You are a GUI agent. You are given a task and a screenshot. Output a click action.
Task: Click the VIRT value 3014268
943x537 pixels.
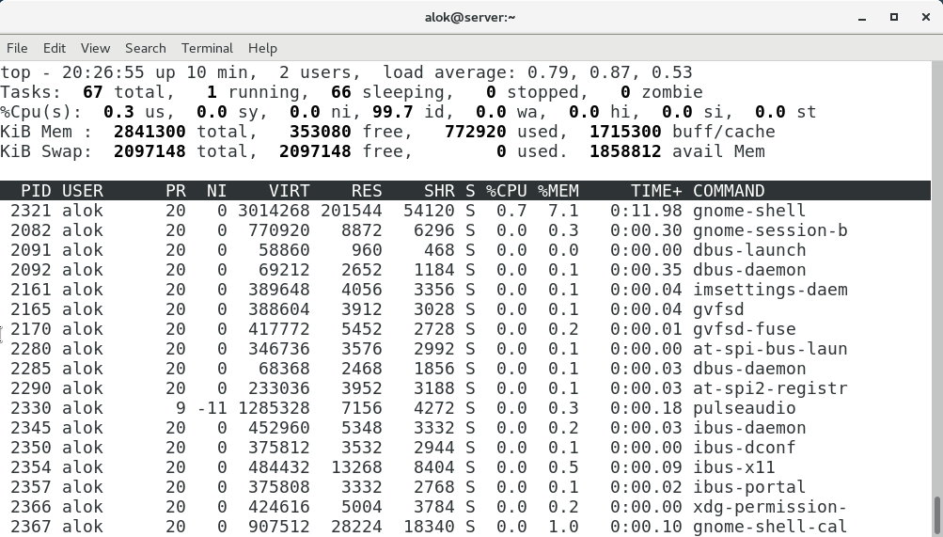click(274, 211)
